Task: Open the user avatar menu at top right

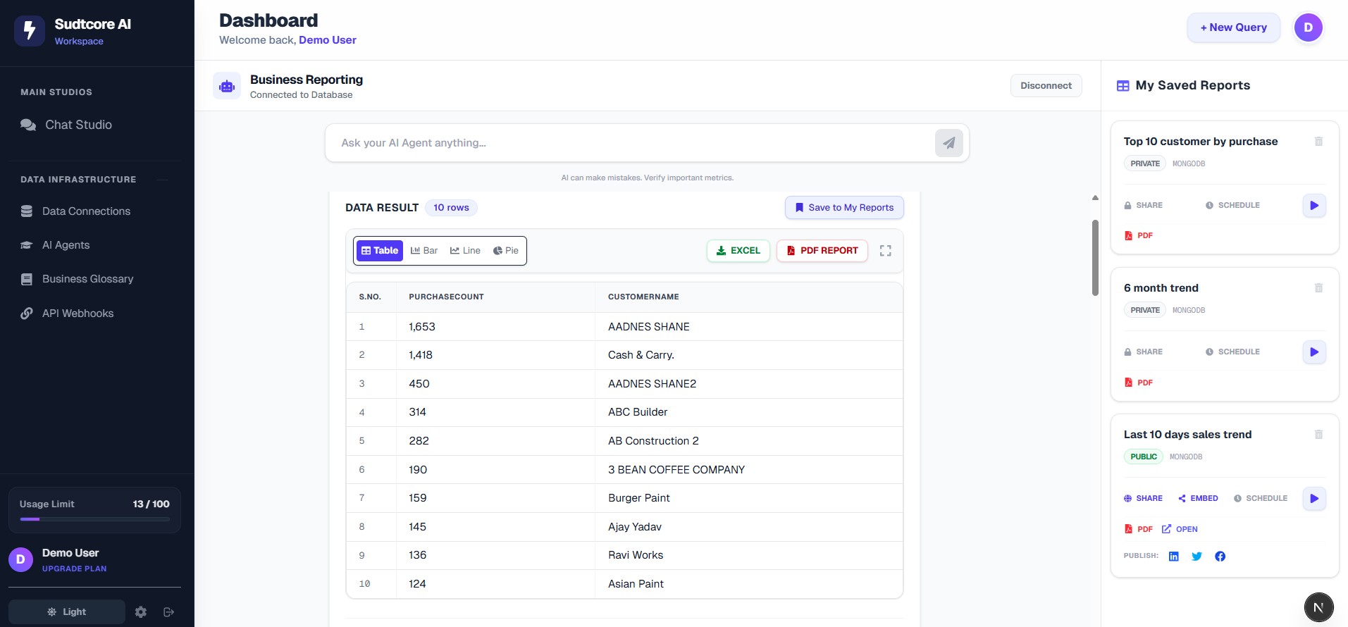Action: (1308, 27)
